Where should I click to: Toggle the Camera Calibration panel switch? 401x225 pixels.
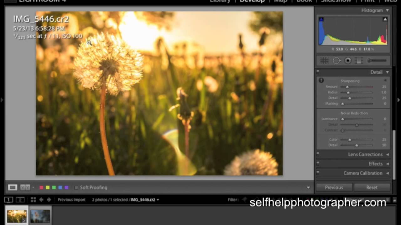(x=318, y=173)
